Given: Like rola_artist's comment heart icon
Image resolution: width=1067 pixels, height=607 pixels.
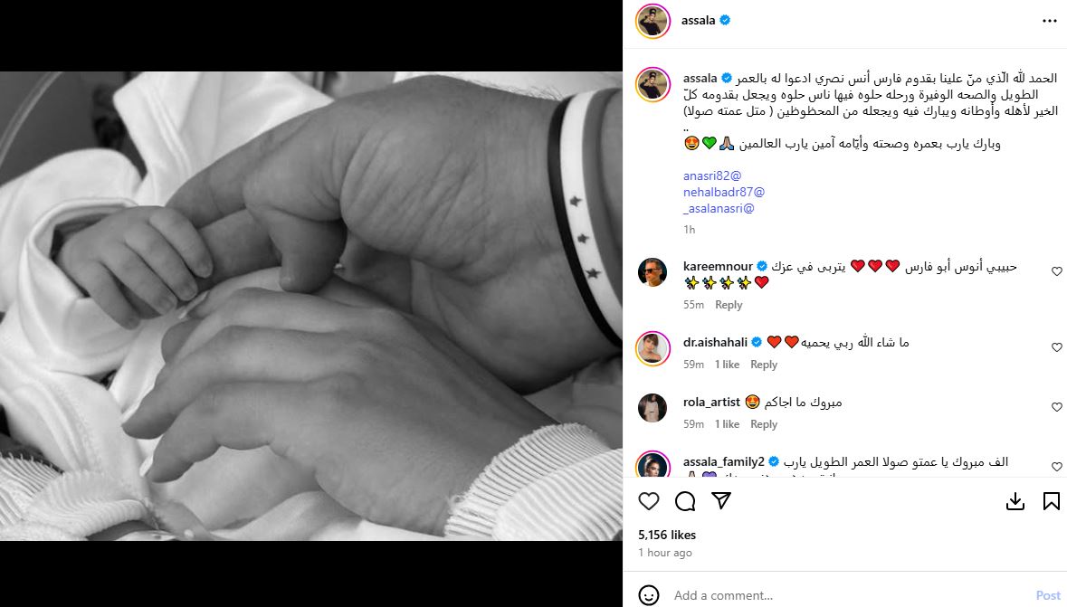Looking at the screenshot, I should click(x=1057, y=408).
